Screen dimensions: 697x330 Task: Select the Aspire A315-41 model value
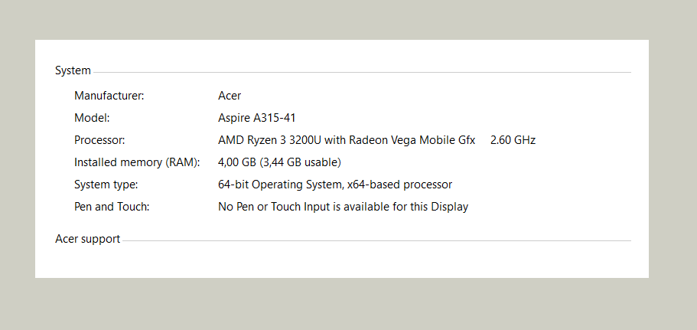(x=257, y=118)
